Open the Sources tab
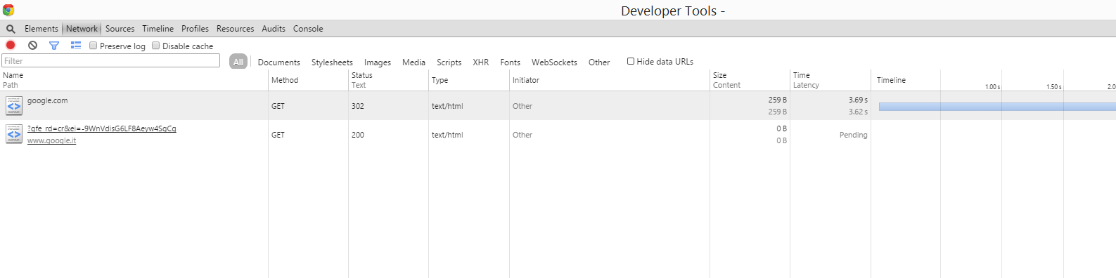 120,29
